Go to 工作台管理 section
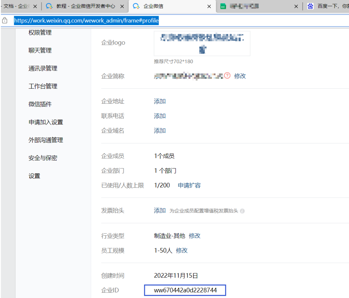 43,86
